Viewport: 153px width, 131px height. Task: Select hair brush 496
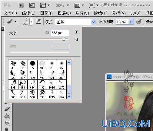42,75
